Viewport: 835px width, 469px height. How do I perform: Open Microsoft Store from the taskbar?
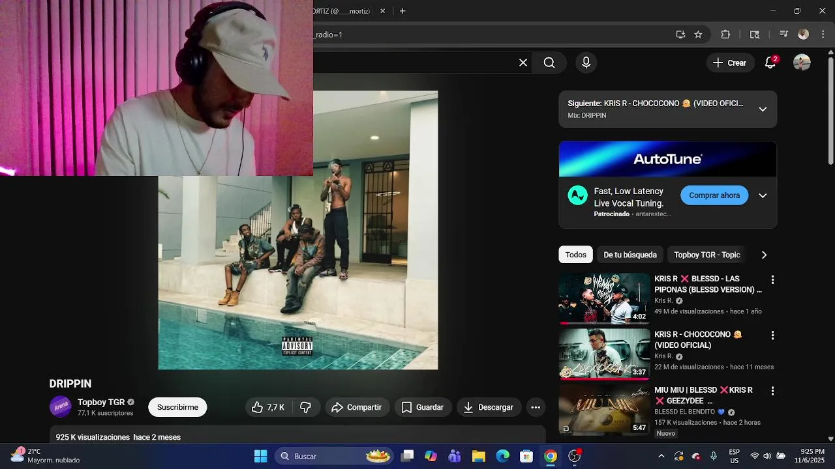526,456
